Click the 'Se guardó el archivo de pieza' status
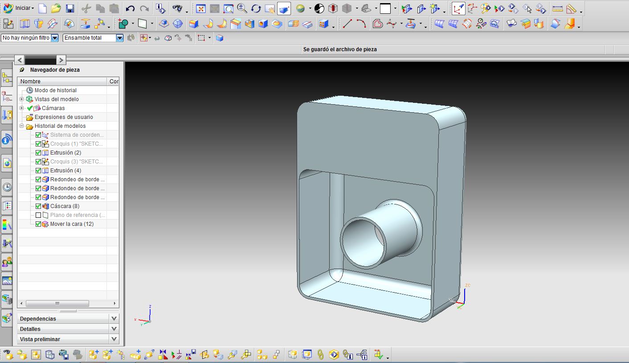Image resolution: width=629 pixels, height=363 pixels. tap(340, 49)
